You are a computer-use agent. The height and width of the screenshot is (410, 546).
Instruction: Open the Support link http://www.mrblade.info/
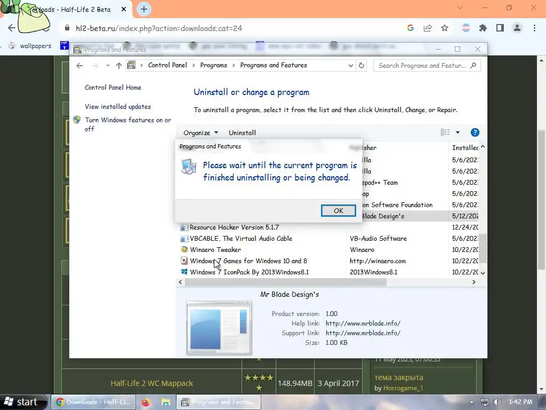(x=363, y=333)
